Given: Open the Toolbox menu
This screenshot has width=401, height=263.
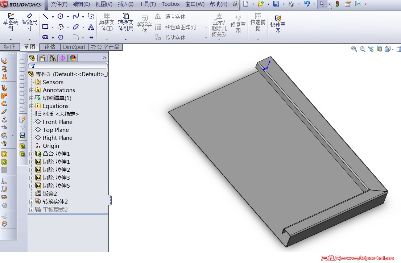Looking at the screenshot, I should point(170,4).
